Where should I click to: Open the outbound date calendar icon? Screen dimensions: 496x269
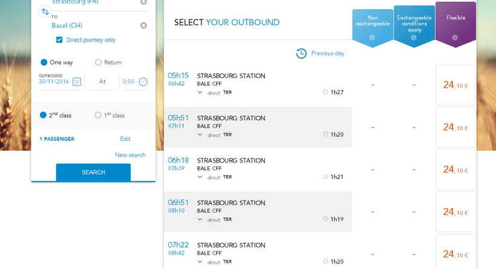click(x=77, y=82)
